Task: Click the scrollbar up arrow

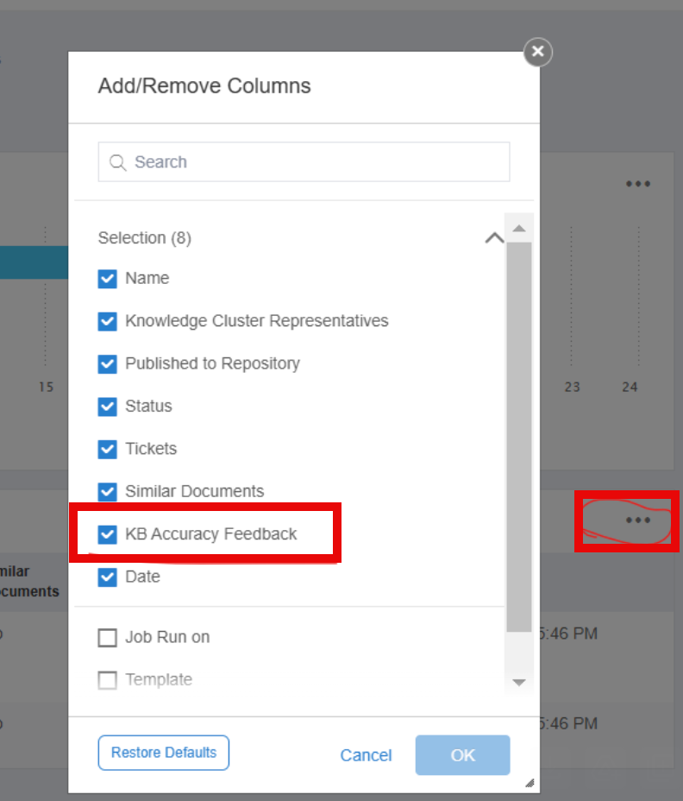Action: (x=519, y=229)
